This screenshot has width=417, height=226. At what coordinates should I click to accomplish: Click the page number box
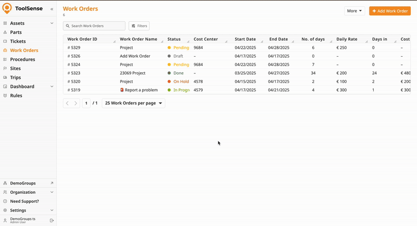pyautogui.click(x=86, y=103)
